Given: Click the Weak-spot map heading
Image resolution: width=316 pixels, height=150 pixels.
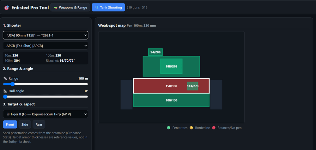Looking at the screenshot, I should 112,25.
